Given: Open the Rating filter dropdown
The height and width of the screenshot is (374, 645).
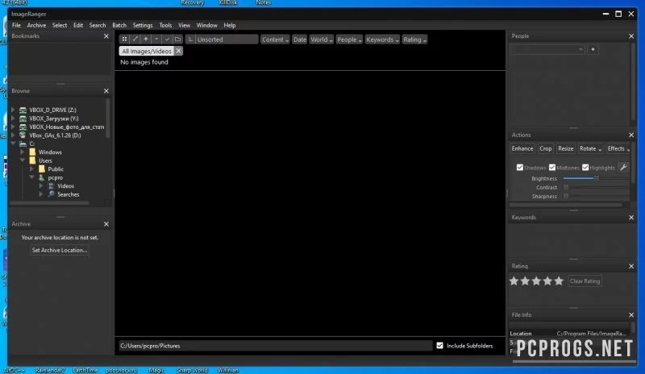Looking at the screenshot, I should (x=414, y=39).
